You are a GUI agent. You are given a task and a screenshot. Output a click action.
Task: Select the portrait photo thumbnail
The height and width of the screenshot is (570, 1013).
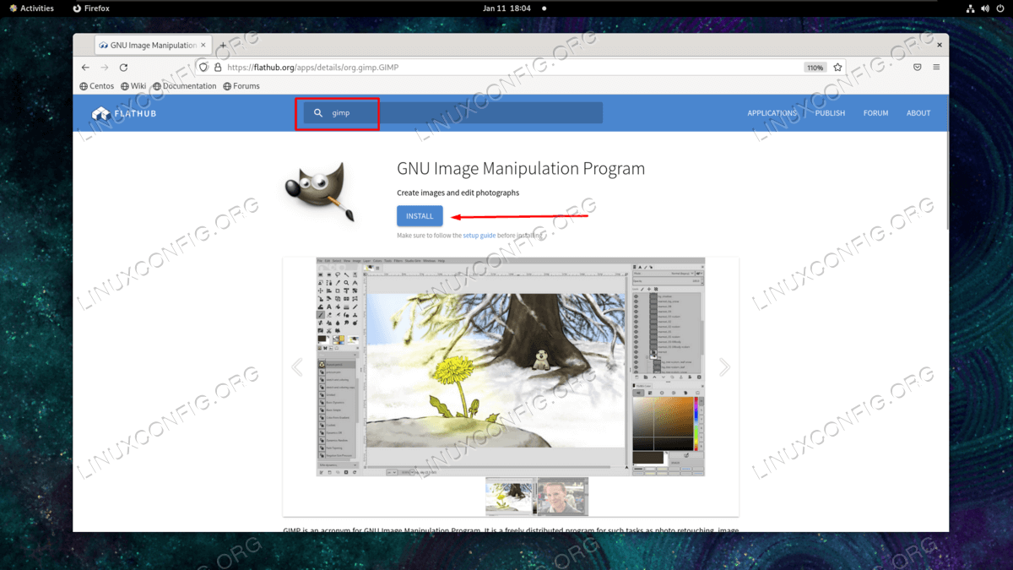pyautogui.click(x=562, y=497)
